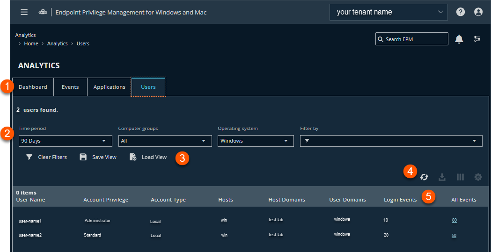Click windows domain in user-name2 row

342,234
